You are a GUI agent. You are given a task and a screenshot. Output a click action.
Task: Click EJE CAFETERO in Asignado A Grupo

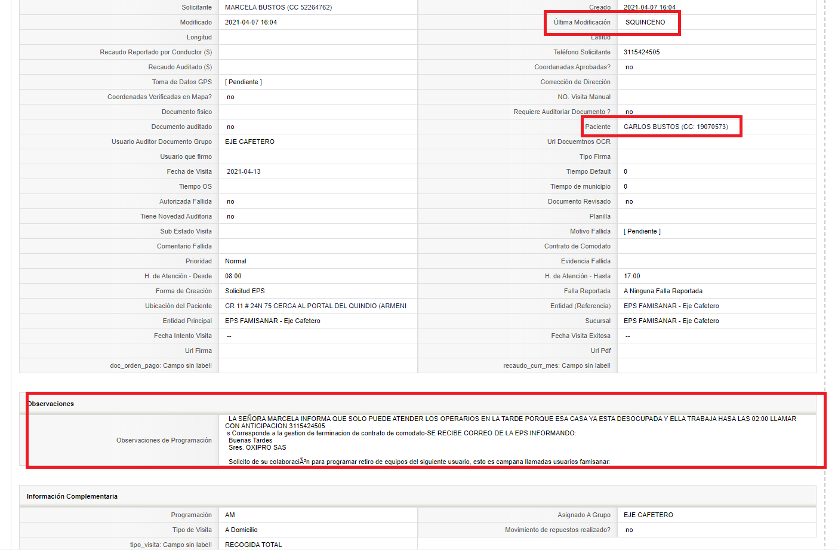point(648,515)
